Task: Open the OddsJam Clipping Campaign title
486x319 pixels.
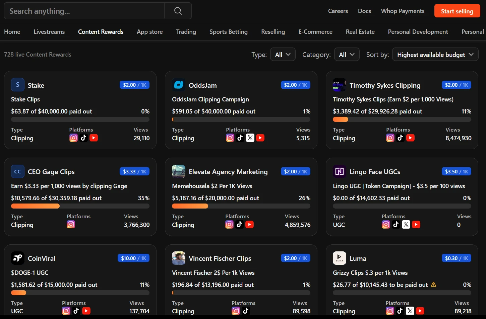Action: pyautogui.click(x=210, y=99)
